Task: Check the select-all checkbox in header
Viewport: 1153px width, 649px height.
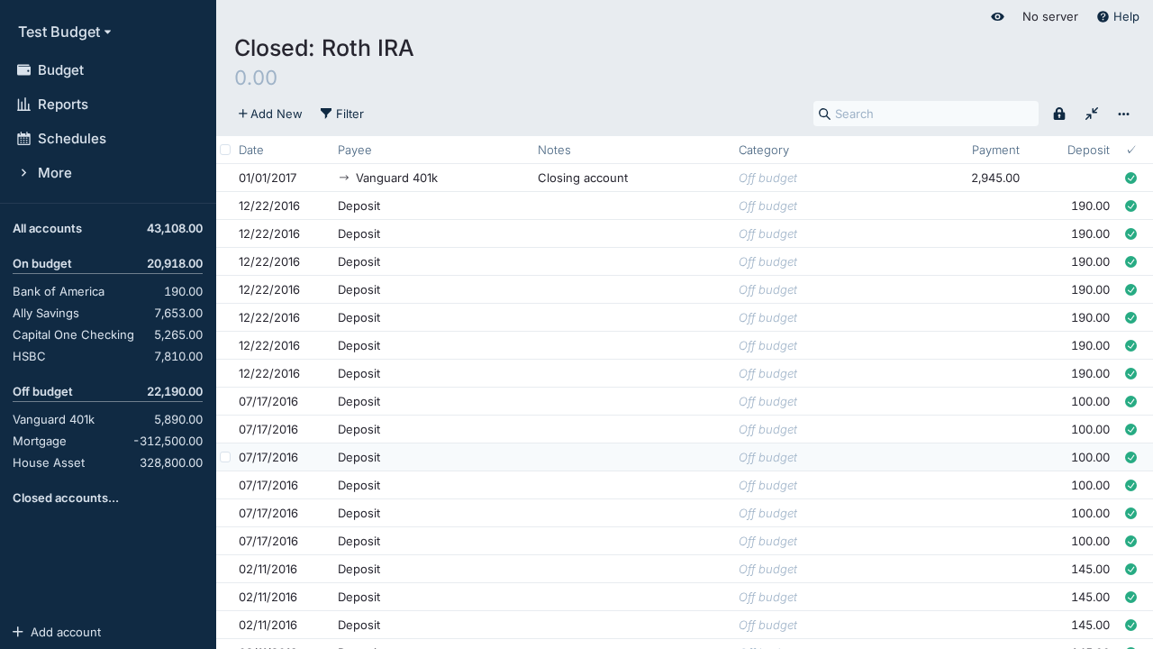Action: pos(225,150)
